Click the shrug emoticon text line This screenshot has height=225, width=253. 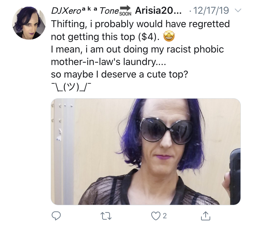pyautogui.click(x=71, y=87)
